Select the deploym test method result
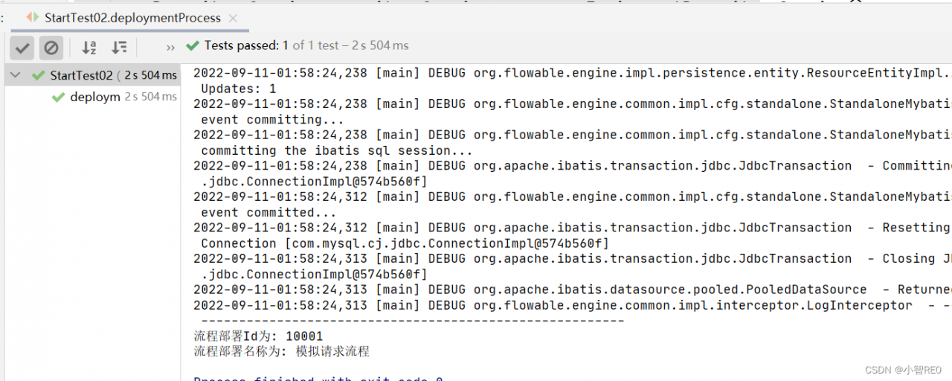Screen dimensions: 952x381 click(x=95, y=97)
